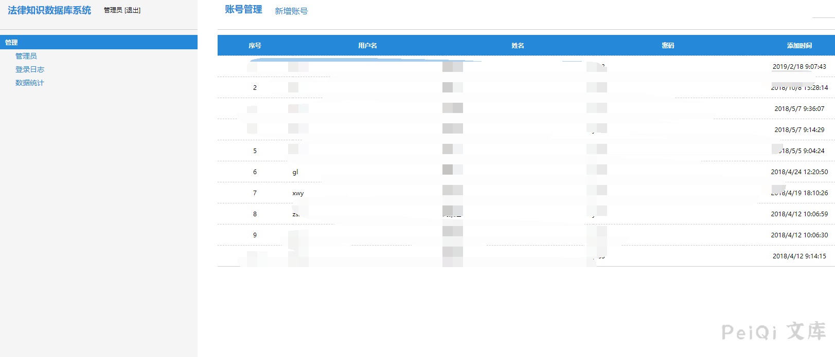Image resolution: width=835 pixels, height=357 pixels.
Task: Click the 密码 column header
Action: pos(668,46)
